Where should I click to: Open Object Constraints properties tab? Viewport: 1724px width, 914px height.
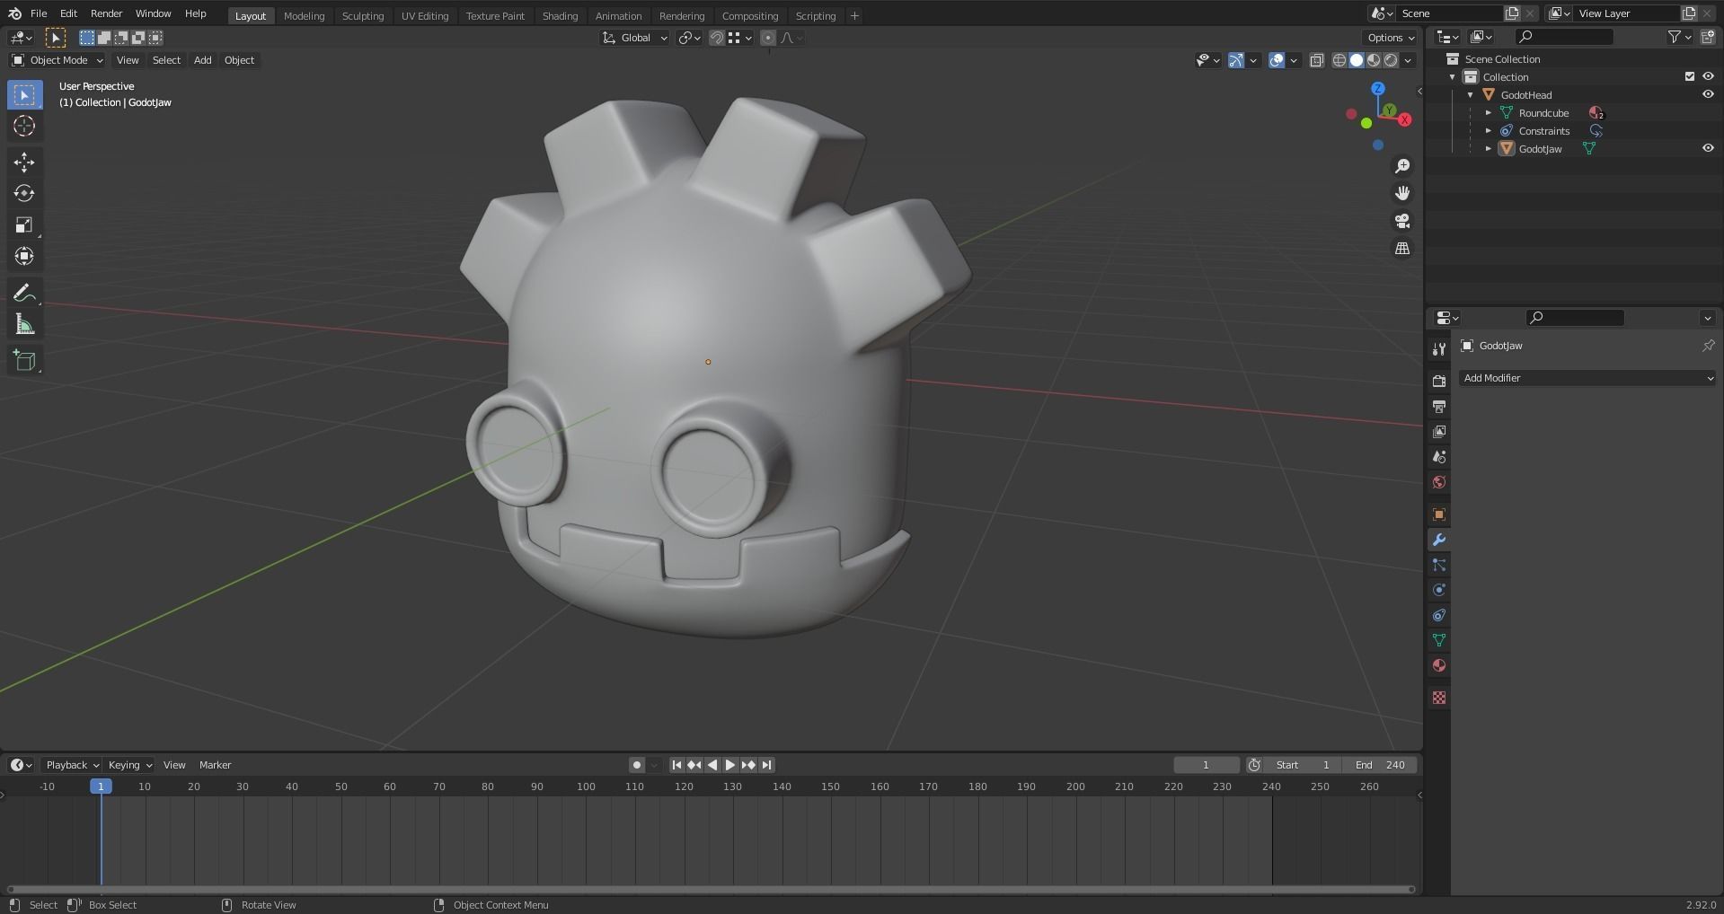[x=1438, y=615]
